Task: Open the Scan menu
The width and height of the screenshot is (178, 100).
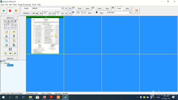Action: [2, 5]
